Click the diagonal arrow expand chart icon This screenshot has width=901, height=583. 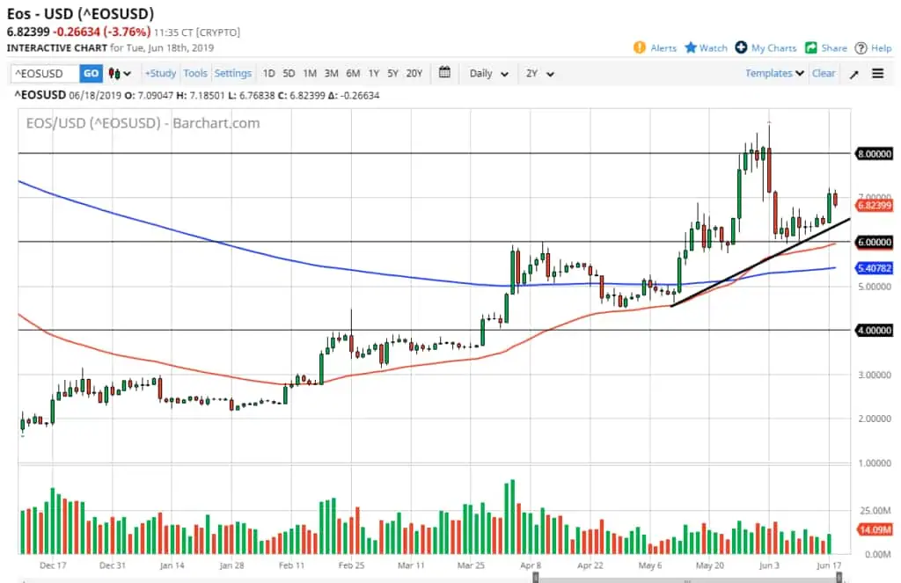coord(853,74)
